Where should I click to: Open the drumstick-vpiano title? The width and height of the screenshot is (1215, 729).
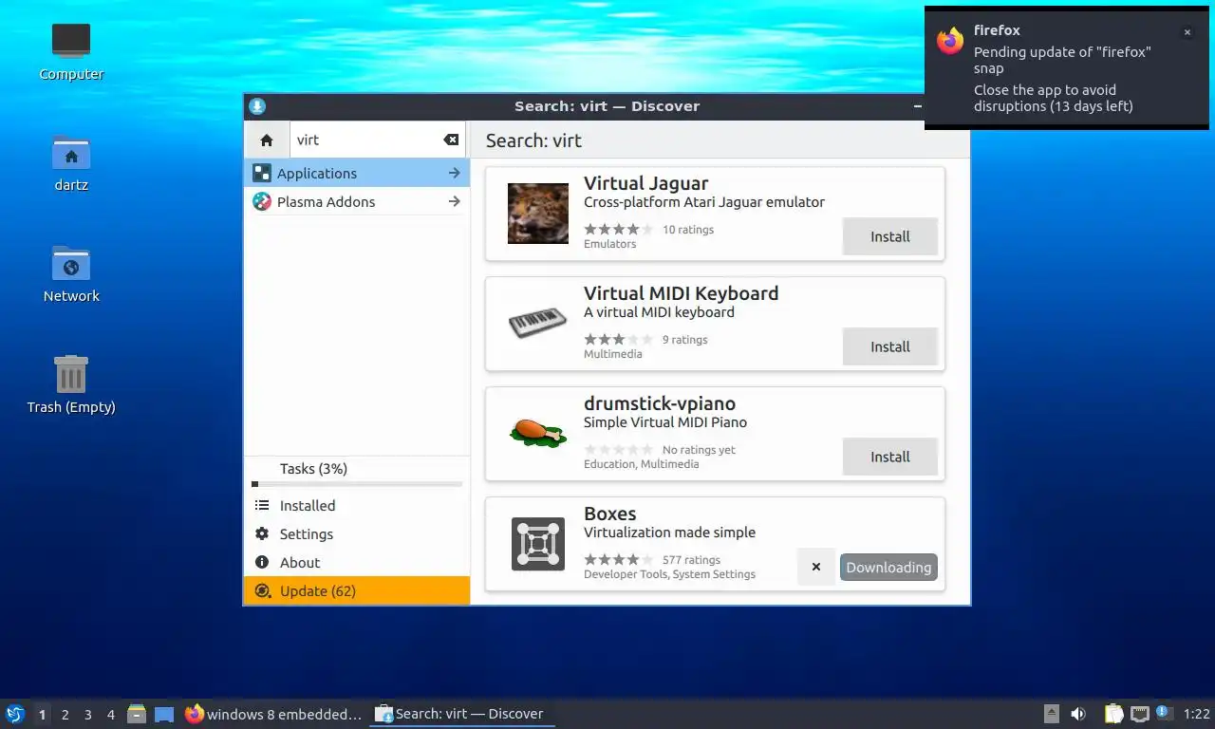click(x=659, y=403)
